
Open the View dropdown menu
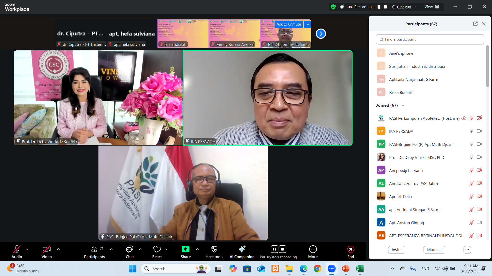(x=431, y=7)
